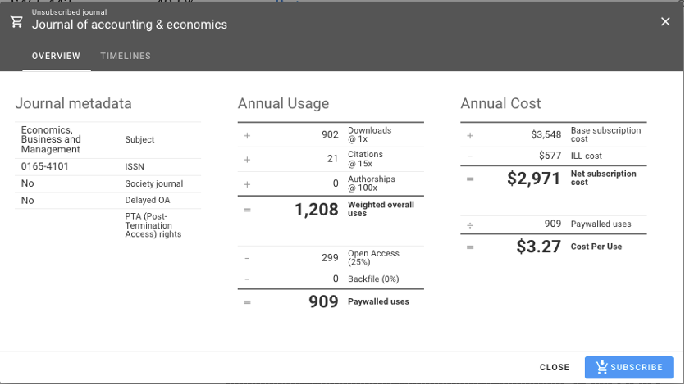This screenshot has width=685, height=385.
Task: Click the minus icon beside ILL cost
Action: pos(470,156)
